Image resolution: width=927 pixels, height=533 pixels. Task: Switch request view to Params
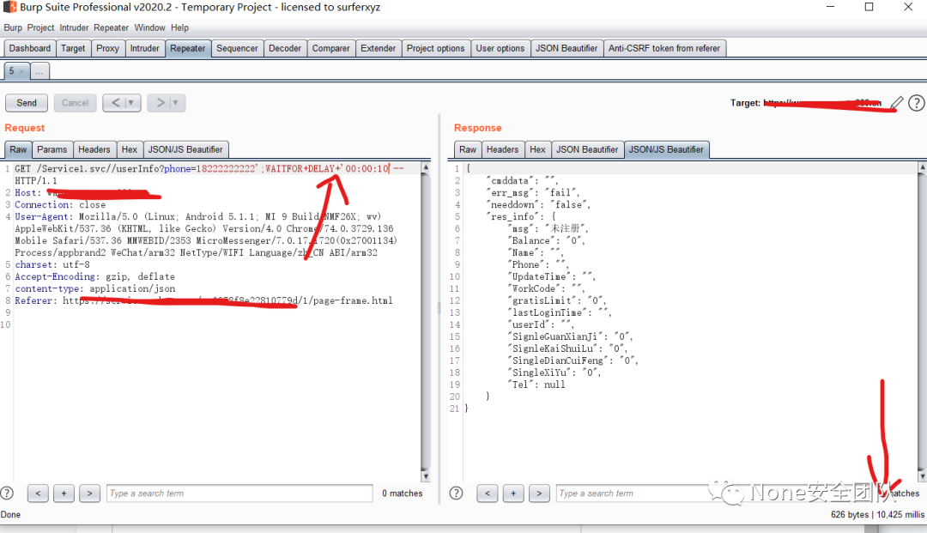(52, 149)
